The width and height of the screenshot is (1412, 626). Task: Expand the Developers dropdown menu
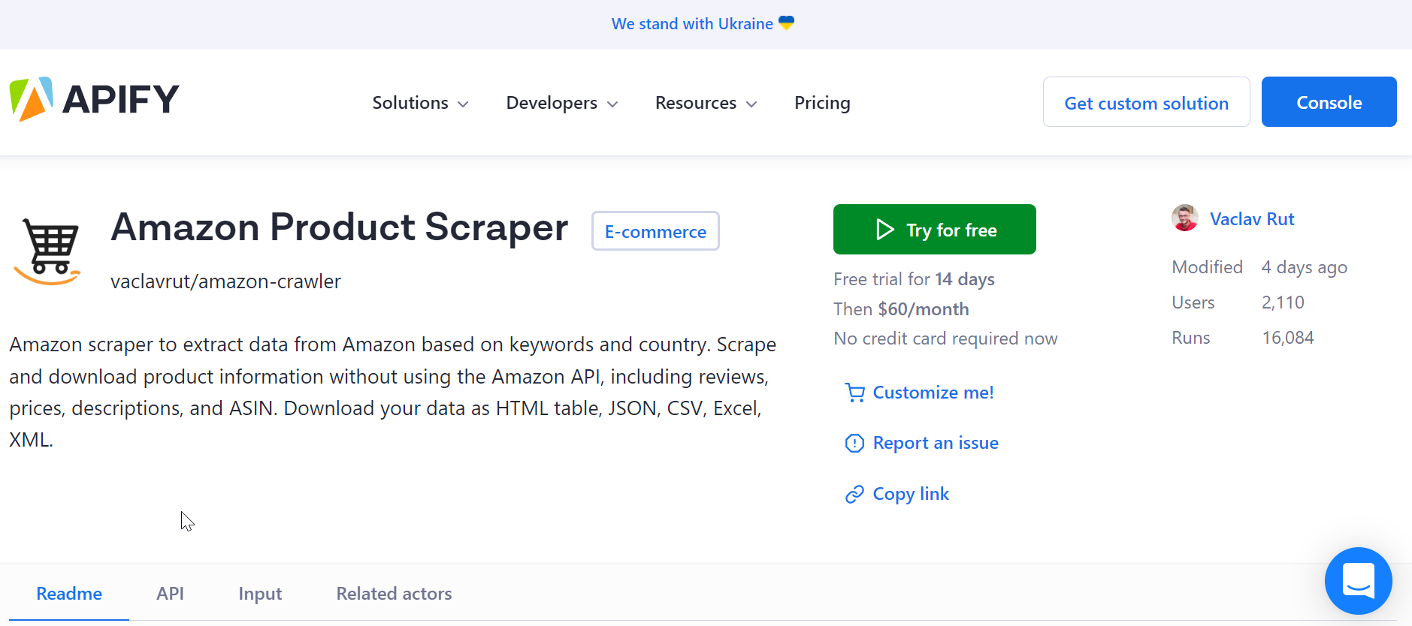(x=562, y=103)
